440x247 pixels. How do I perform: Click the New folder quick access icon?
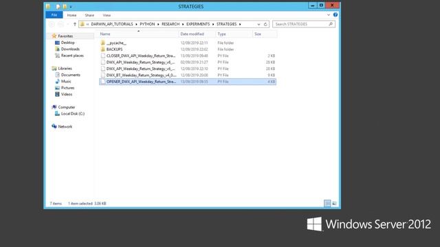[65, 6]
